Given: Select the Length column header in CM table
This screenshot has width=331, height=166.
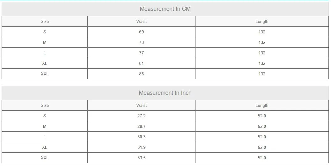Looking at the screenshot, I should [262, 21].
